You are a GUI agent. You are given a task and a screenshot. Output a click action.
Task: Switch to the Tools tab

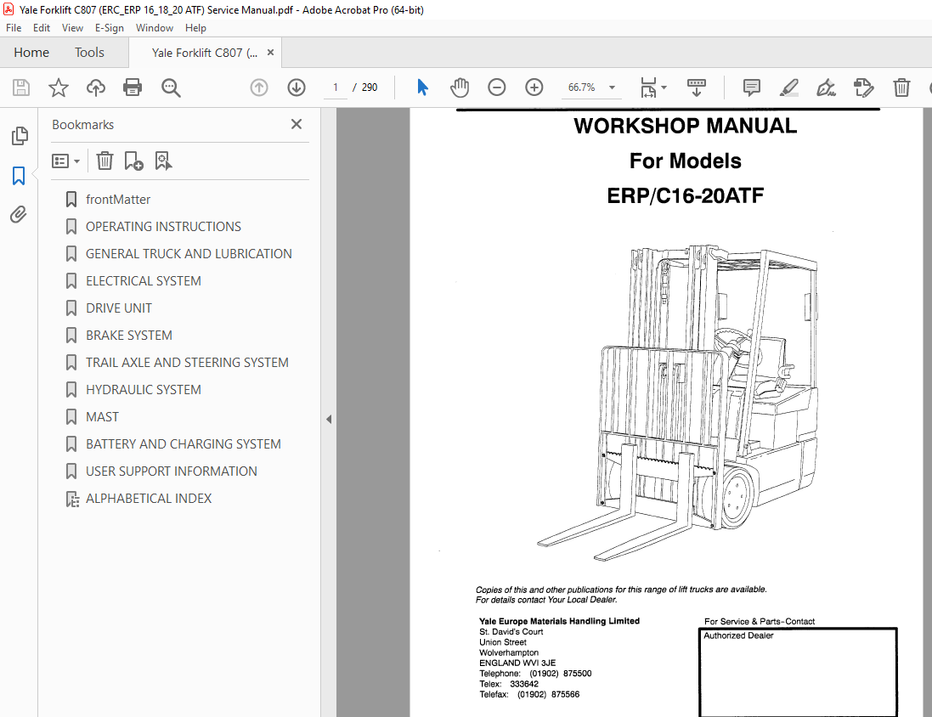click(x=89, y=53)
